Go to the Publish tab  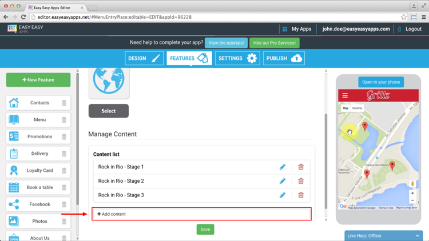tap(284, 58)
